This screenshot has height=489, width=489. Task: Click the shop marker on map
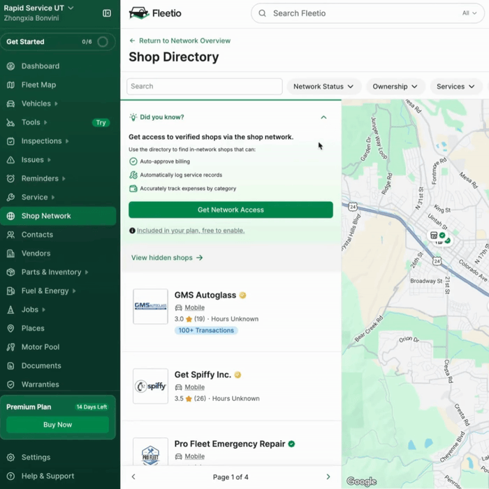point(438,235)
